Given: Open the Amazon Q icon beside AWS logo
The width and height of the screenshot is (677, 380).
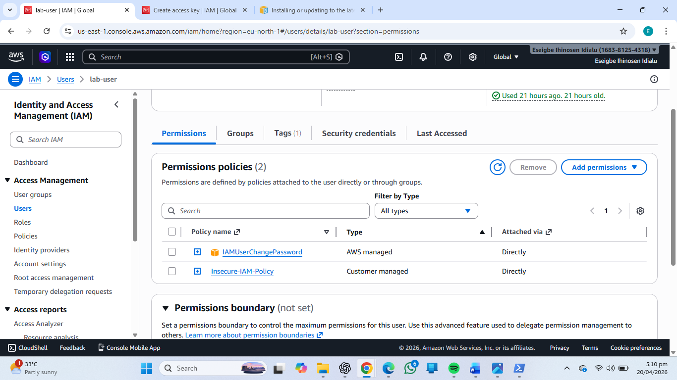Looking at the screenshot, I should [45, 57].
